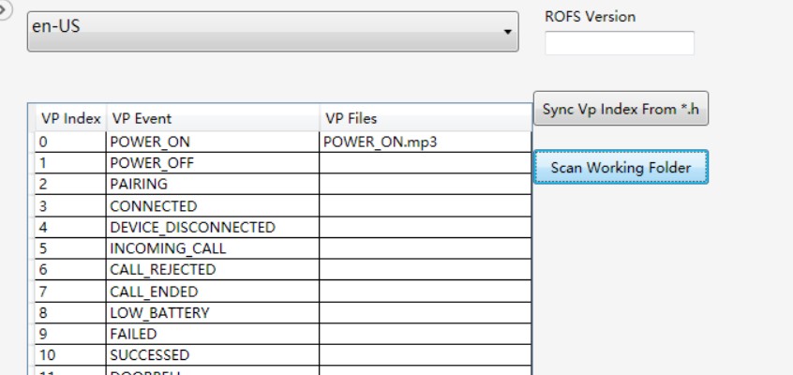Click the empty VP Files cell for SUCCESSED

(425, 356)
